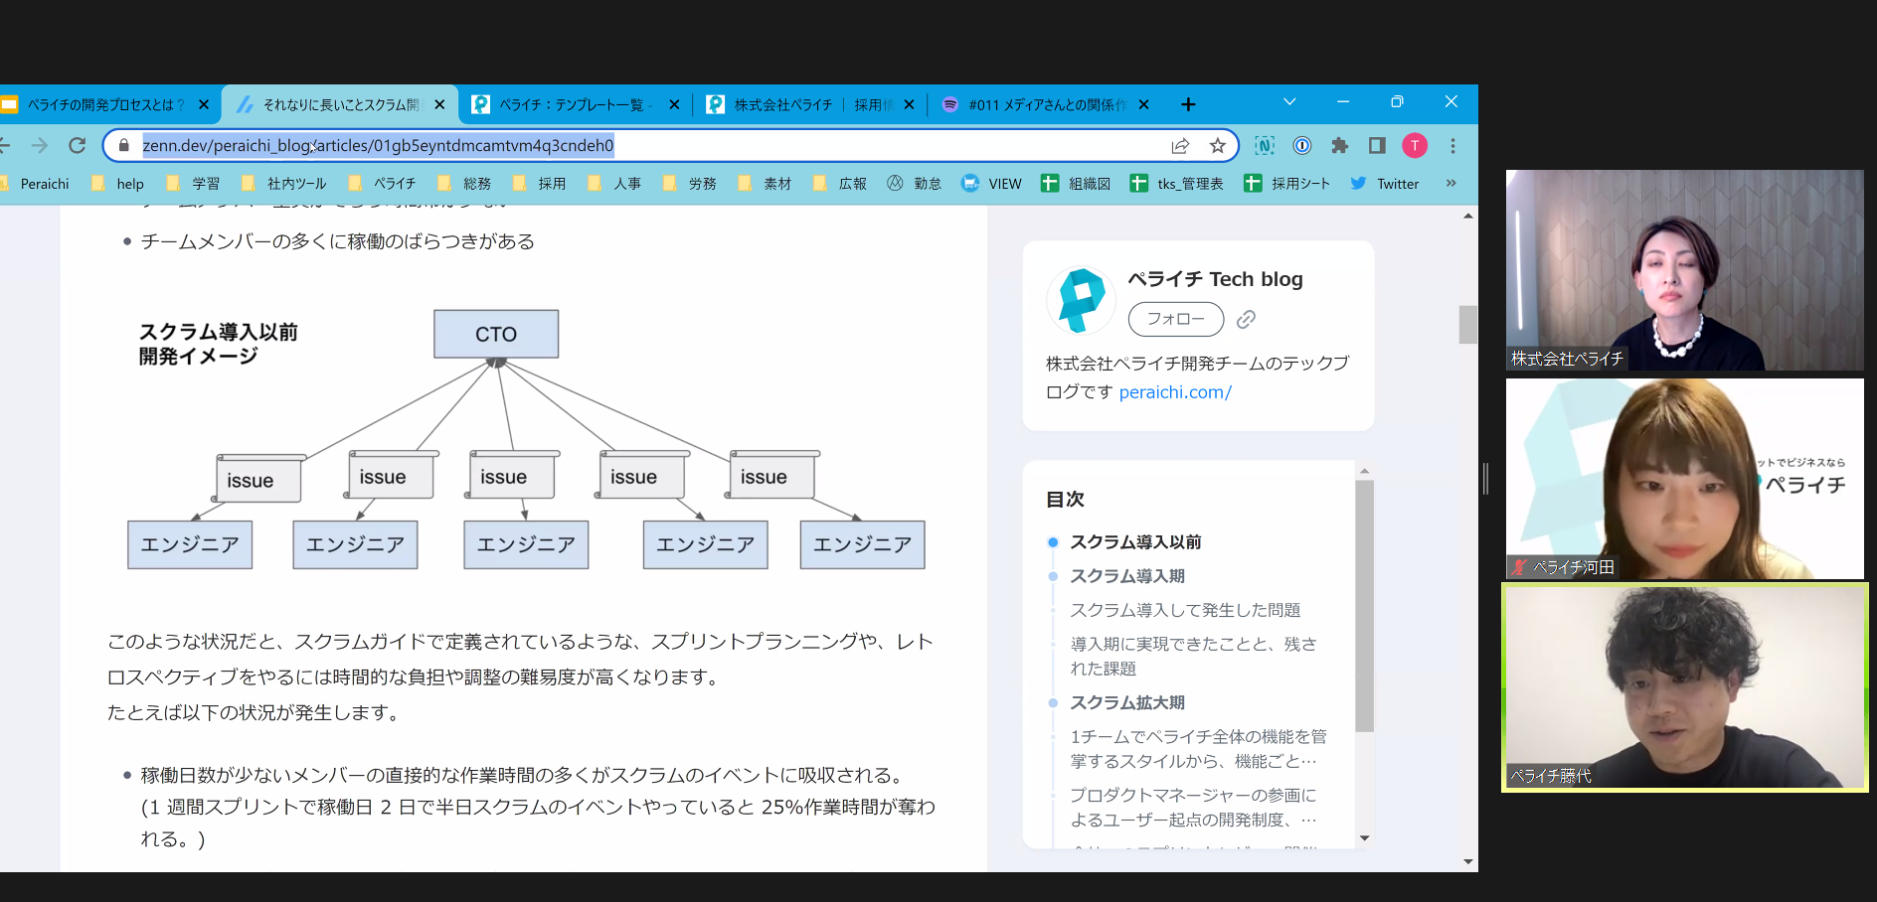Close the #011 メディアさん tab

coord(1143,104)
